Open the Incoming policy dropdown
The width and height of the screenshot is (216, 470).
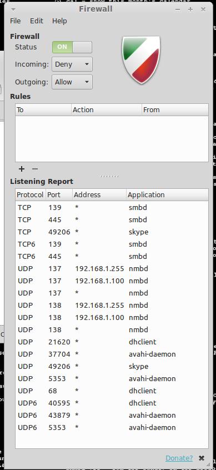tap(72, 64)
